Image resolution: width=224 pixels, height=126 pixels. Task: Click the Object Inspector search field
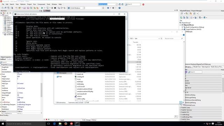pos(6,62)
